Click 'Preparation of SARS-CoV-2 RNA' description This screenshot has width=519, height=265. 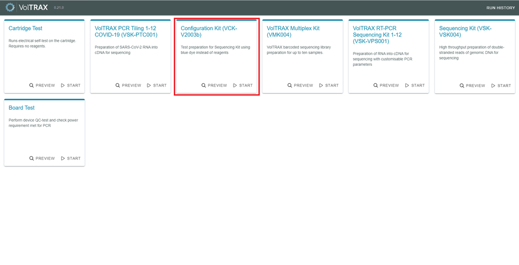pos(126,50)
